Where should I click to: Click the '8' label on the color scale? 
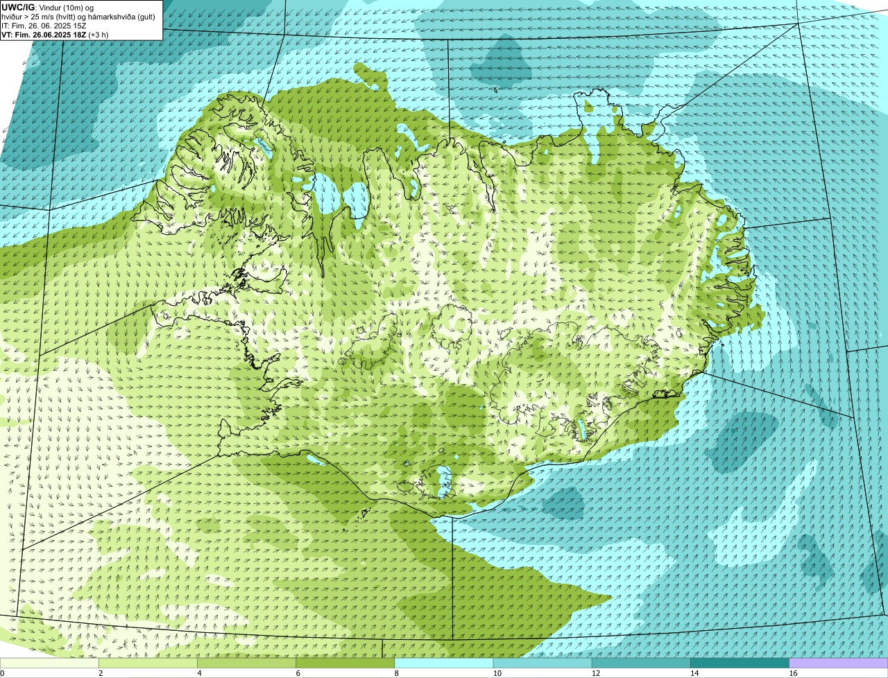[396, 673]
